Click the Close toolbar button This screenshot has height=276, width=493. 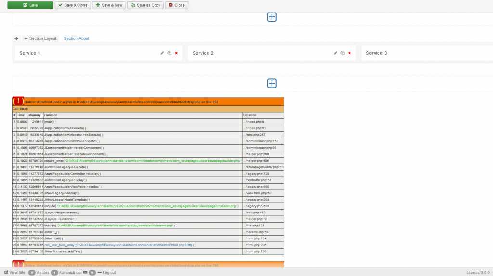click(177, 5)
